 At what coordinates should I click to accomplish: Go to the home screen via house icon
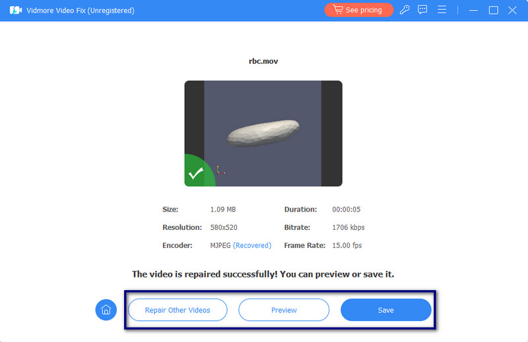106,310
